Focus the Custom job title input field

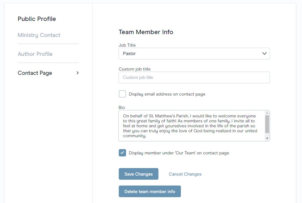(x=194, y=77)
